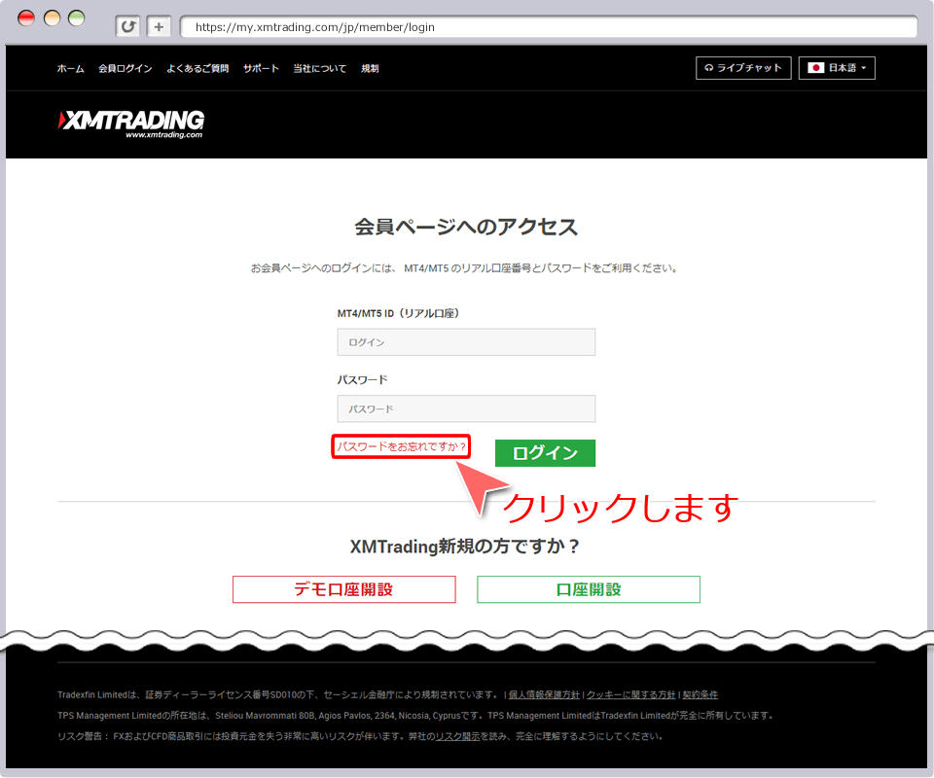Open a new tab with plus icon

click(160, 26)
